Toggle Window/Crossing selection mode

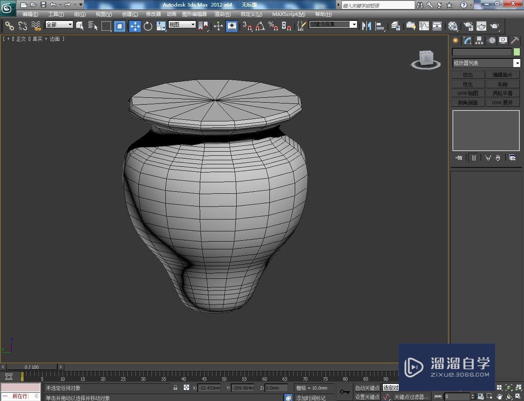pos(120,26)
